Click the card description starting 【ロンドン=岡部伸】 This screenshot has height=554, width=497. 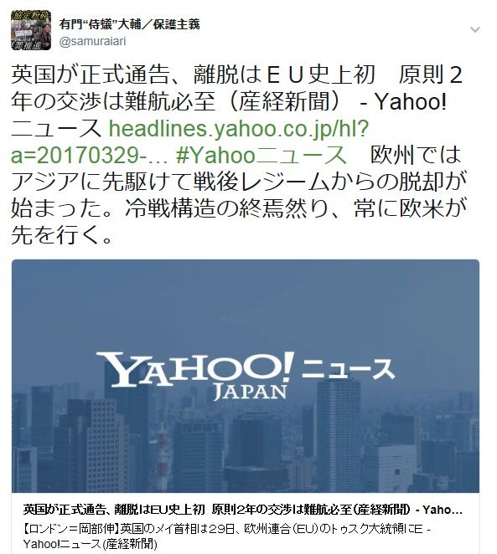click(x=226, y=529)
